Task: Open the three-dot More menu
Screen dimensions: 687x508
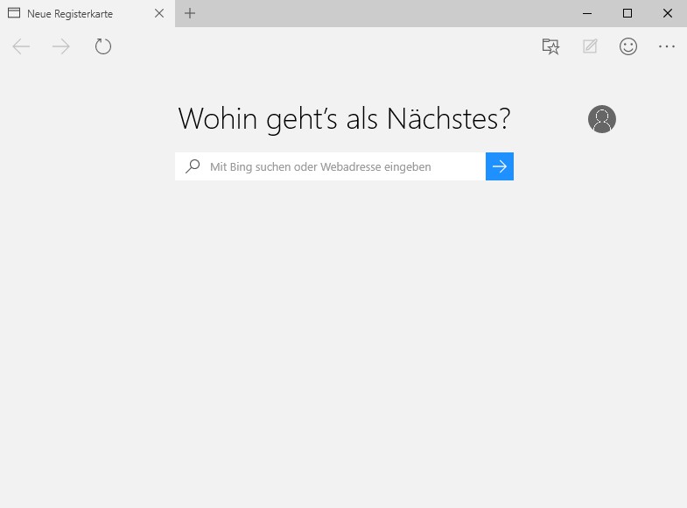Action: (667, 47)
